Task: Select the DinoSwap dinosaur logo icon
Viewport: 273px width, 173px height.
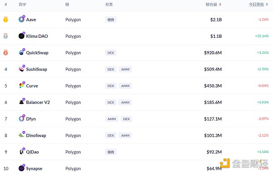Action: pyautogui.click(x=21, y=135)
